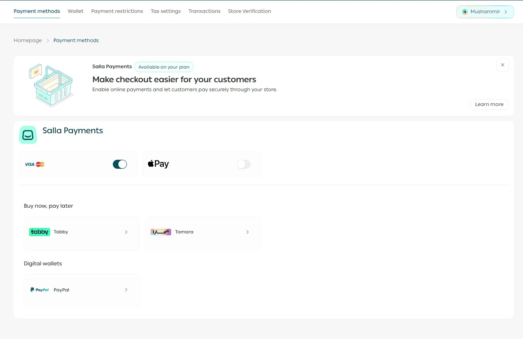Click the Mushammir account button
Screen dimensions: 523x339
pyautogui.click(x=485, y=12)
